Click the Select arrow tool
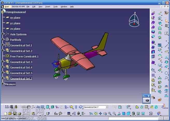Viewport: 170px width, 121px height. [x=166, y=21]
